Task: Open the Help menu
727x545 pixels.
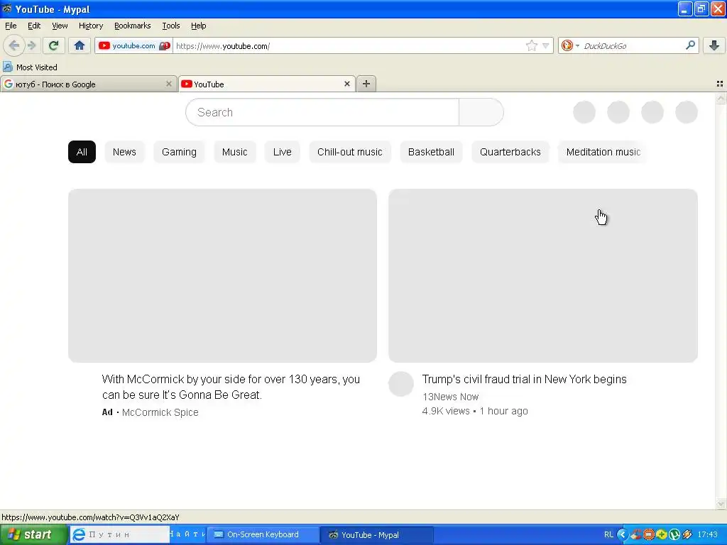Action: [x=199, y=26]
